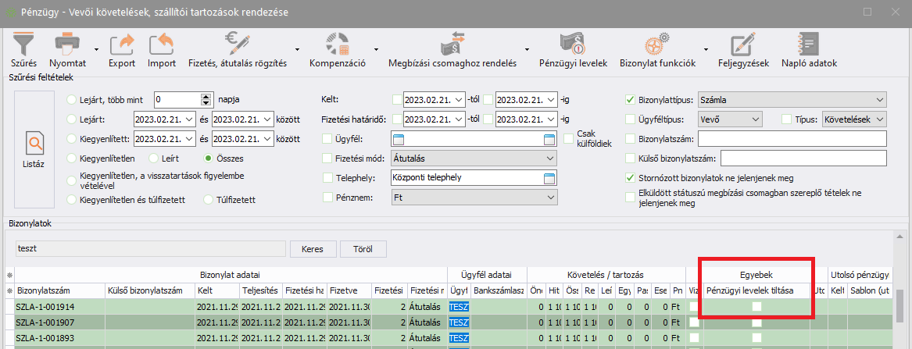Click the Bizonylatszám text input field
Viewport: 912px width, 349px height.
click(792, 139)
